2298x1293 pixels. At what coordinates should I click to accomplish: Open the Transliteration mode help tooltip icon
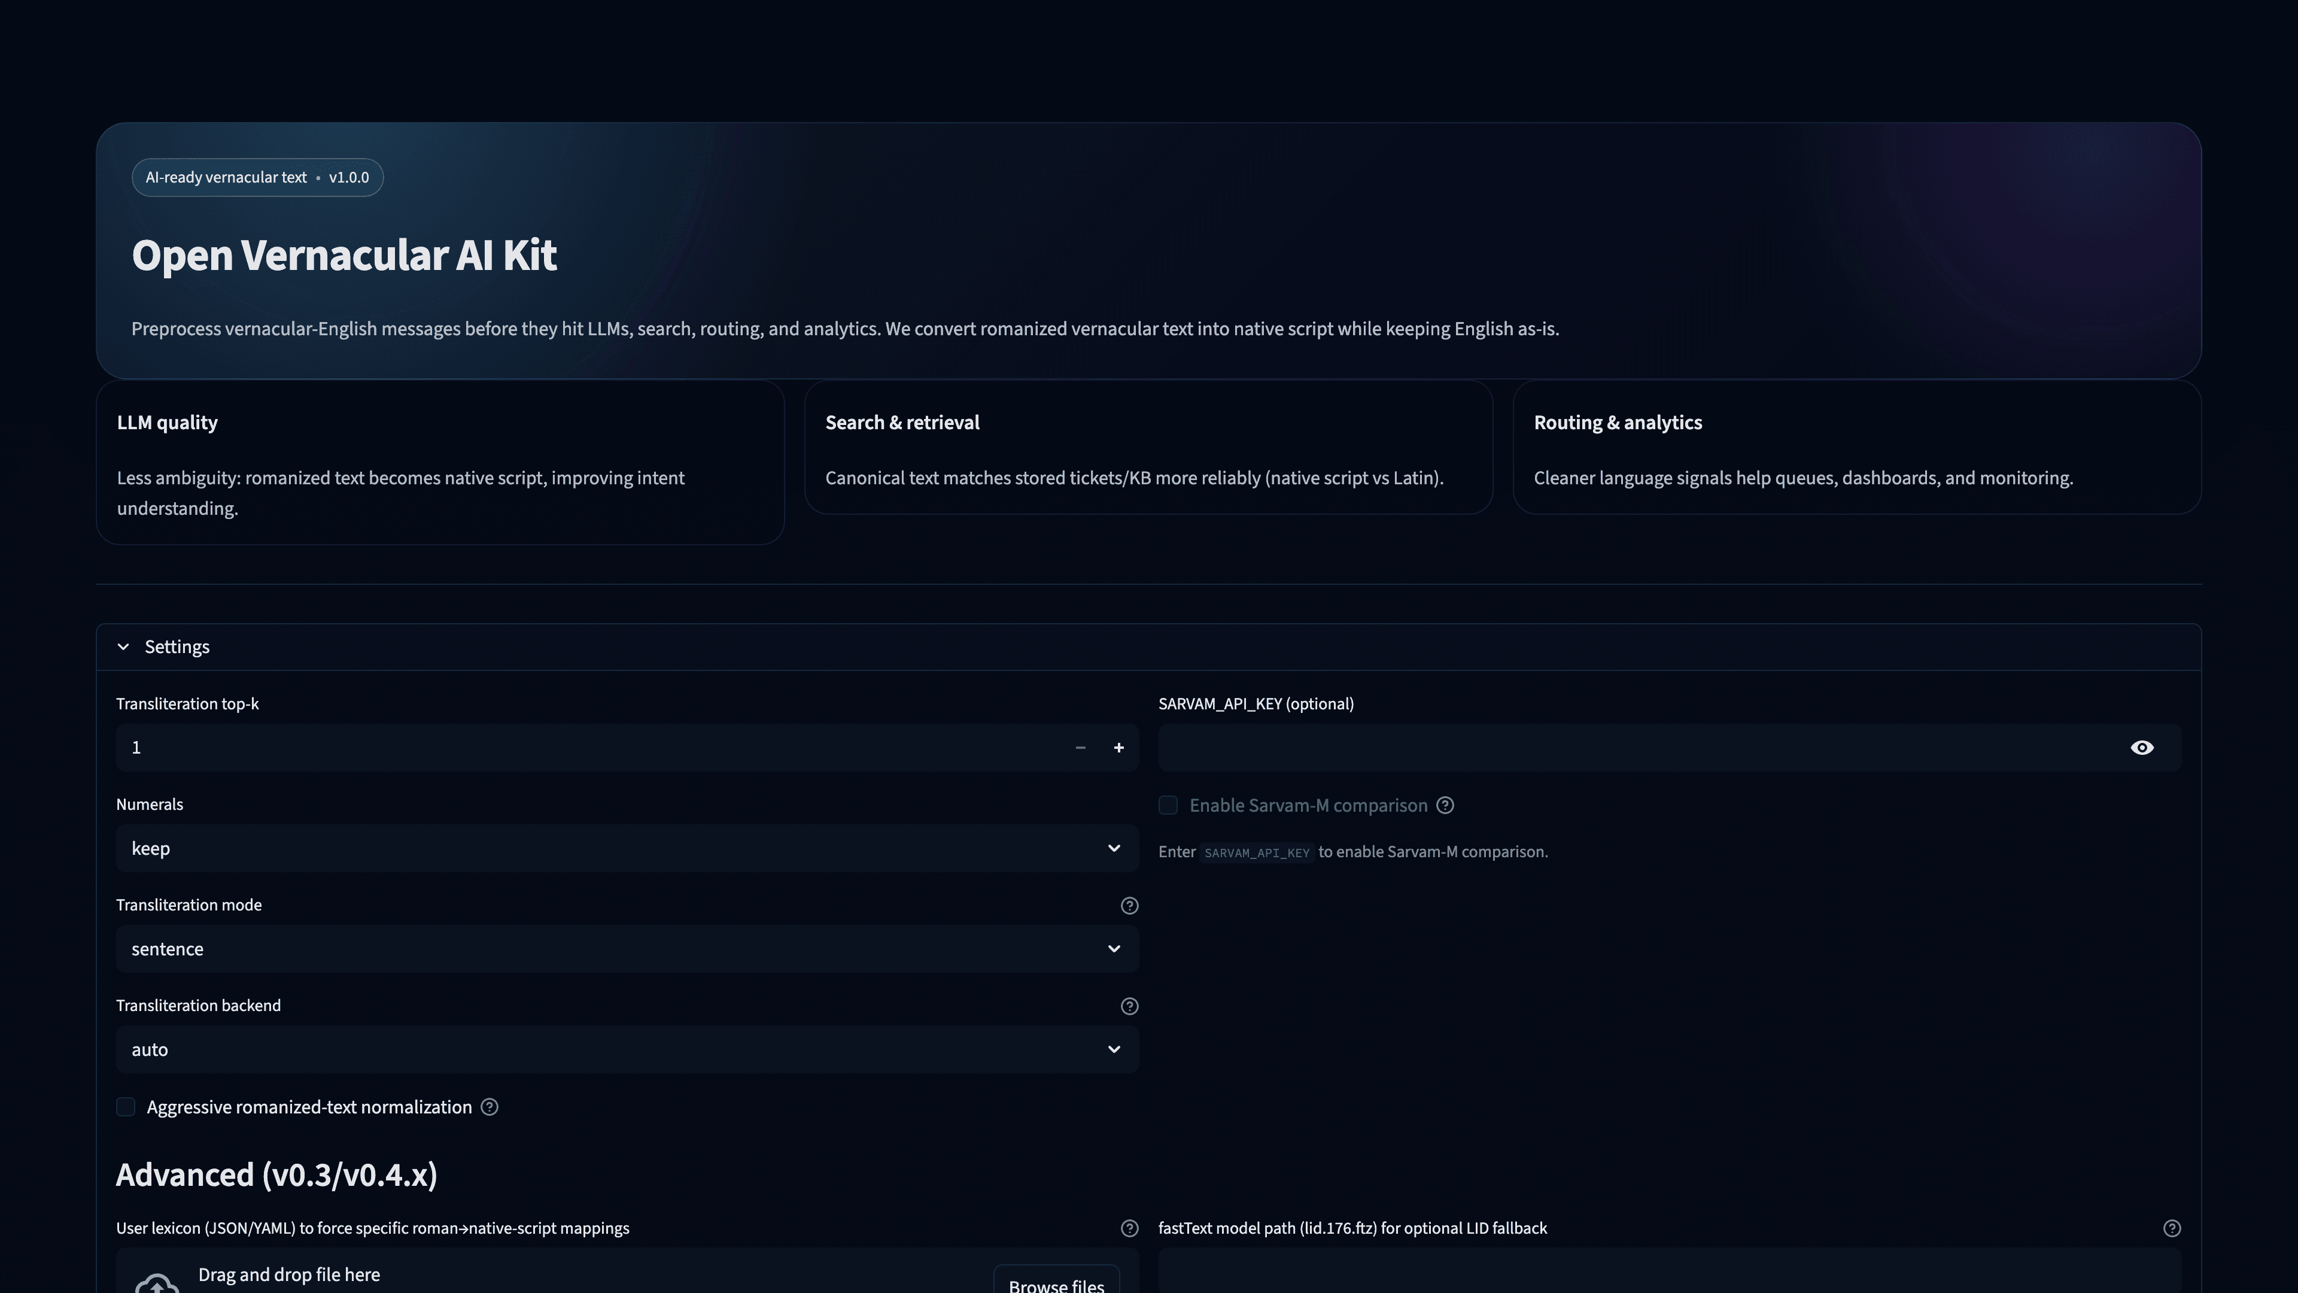point(1129,906)
